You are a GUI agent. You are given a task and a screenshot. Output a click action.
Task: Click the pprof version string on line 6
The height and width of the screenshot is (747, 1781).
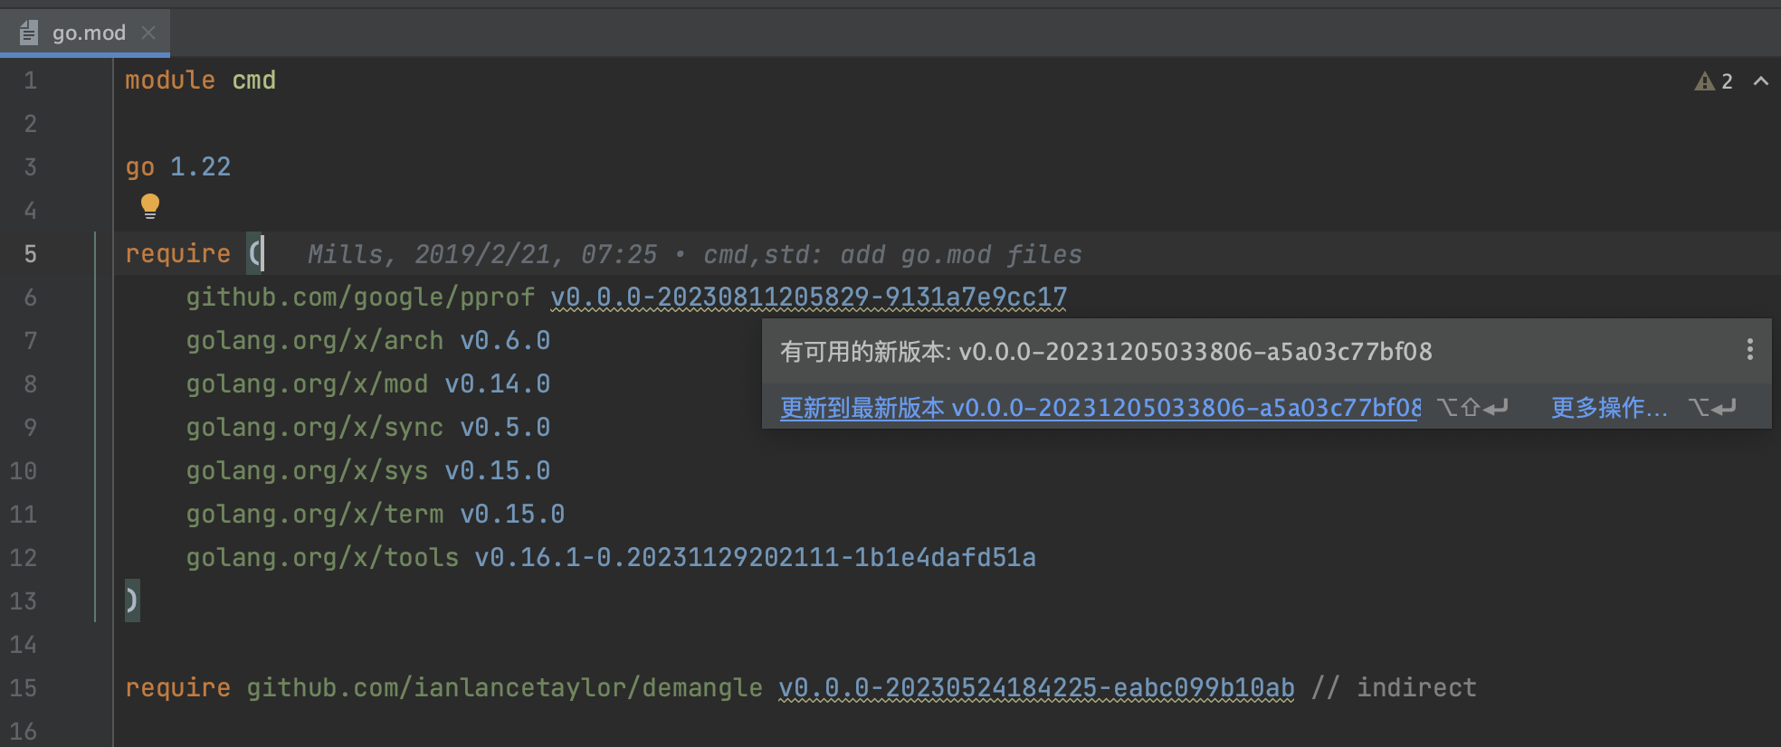[x=808, y=297]
